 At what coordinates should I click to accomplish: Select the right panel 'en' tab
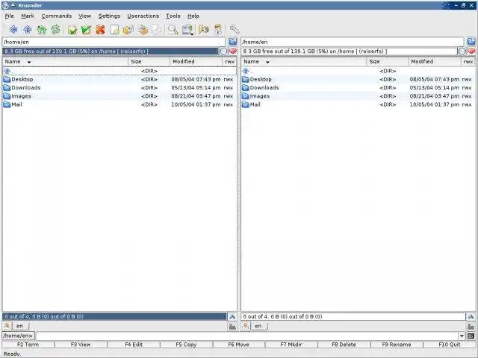coord(258,327)
